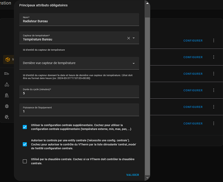Uncheck 'Autoriser le controle par une entity centrale'

tap(25, 144)
